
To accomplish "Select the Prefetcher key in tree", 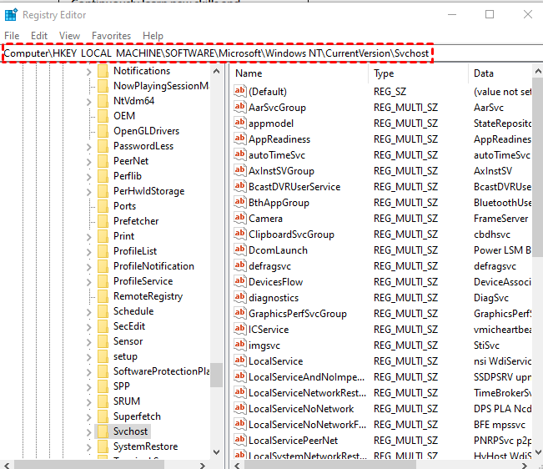I will tap(136, 221).
